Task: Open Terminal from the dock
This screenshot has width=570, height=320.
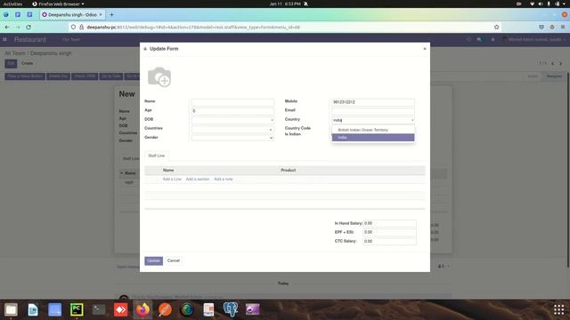Action: pyautogui.click(x=99, y=309)
